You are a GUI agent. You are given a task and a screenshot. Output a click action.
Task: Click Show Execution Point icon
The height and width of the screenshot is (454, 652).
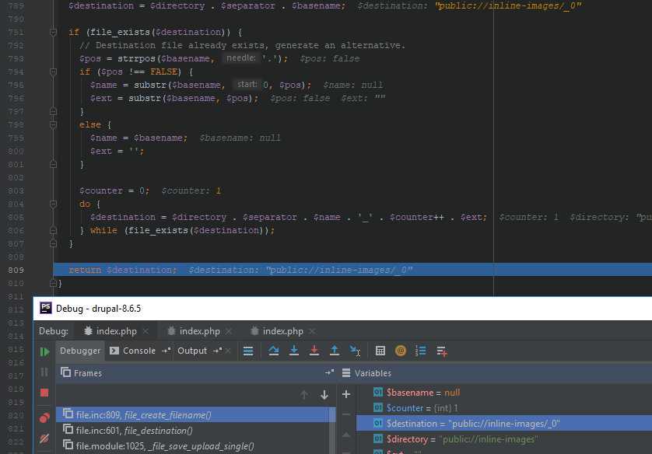248,351
